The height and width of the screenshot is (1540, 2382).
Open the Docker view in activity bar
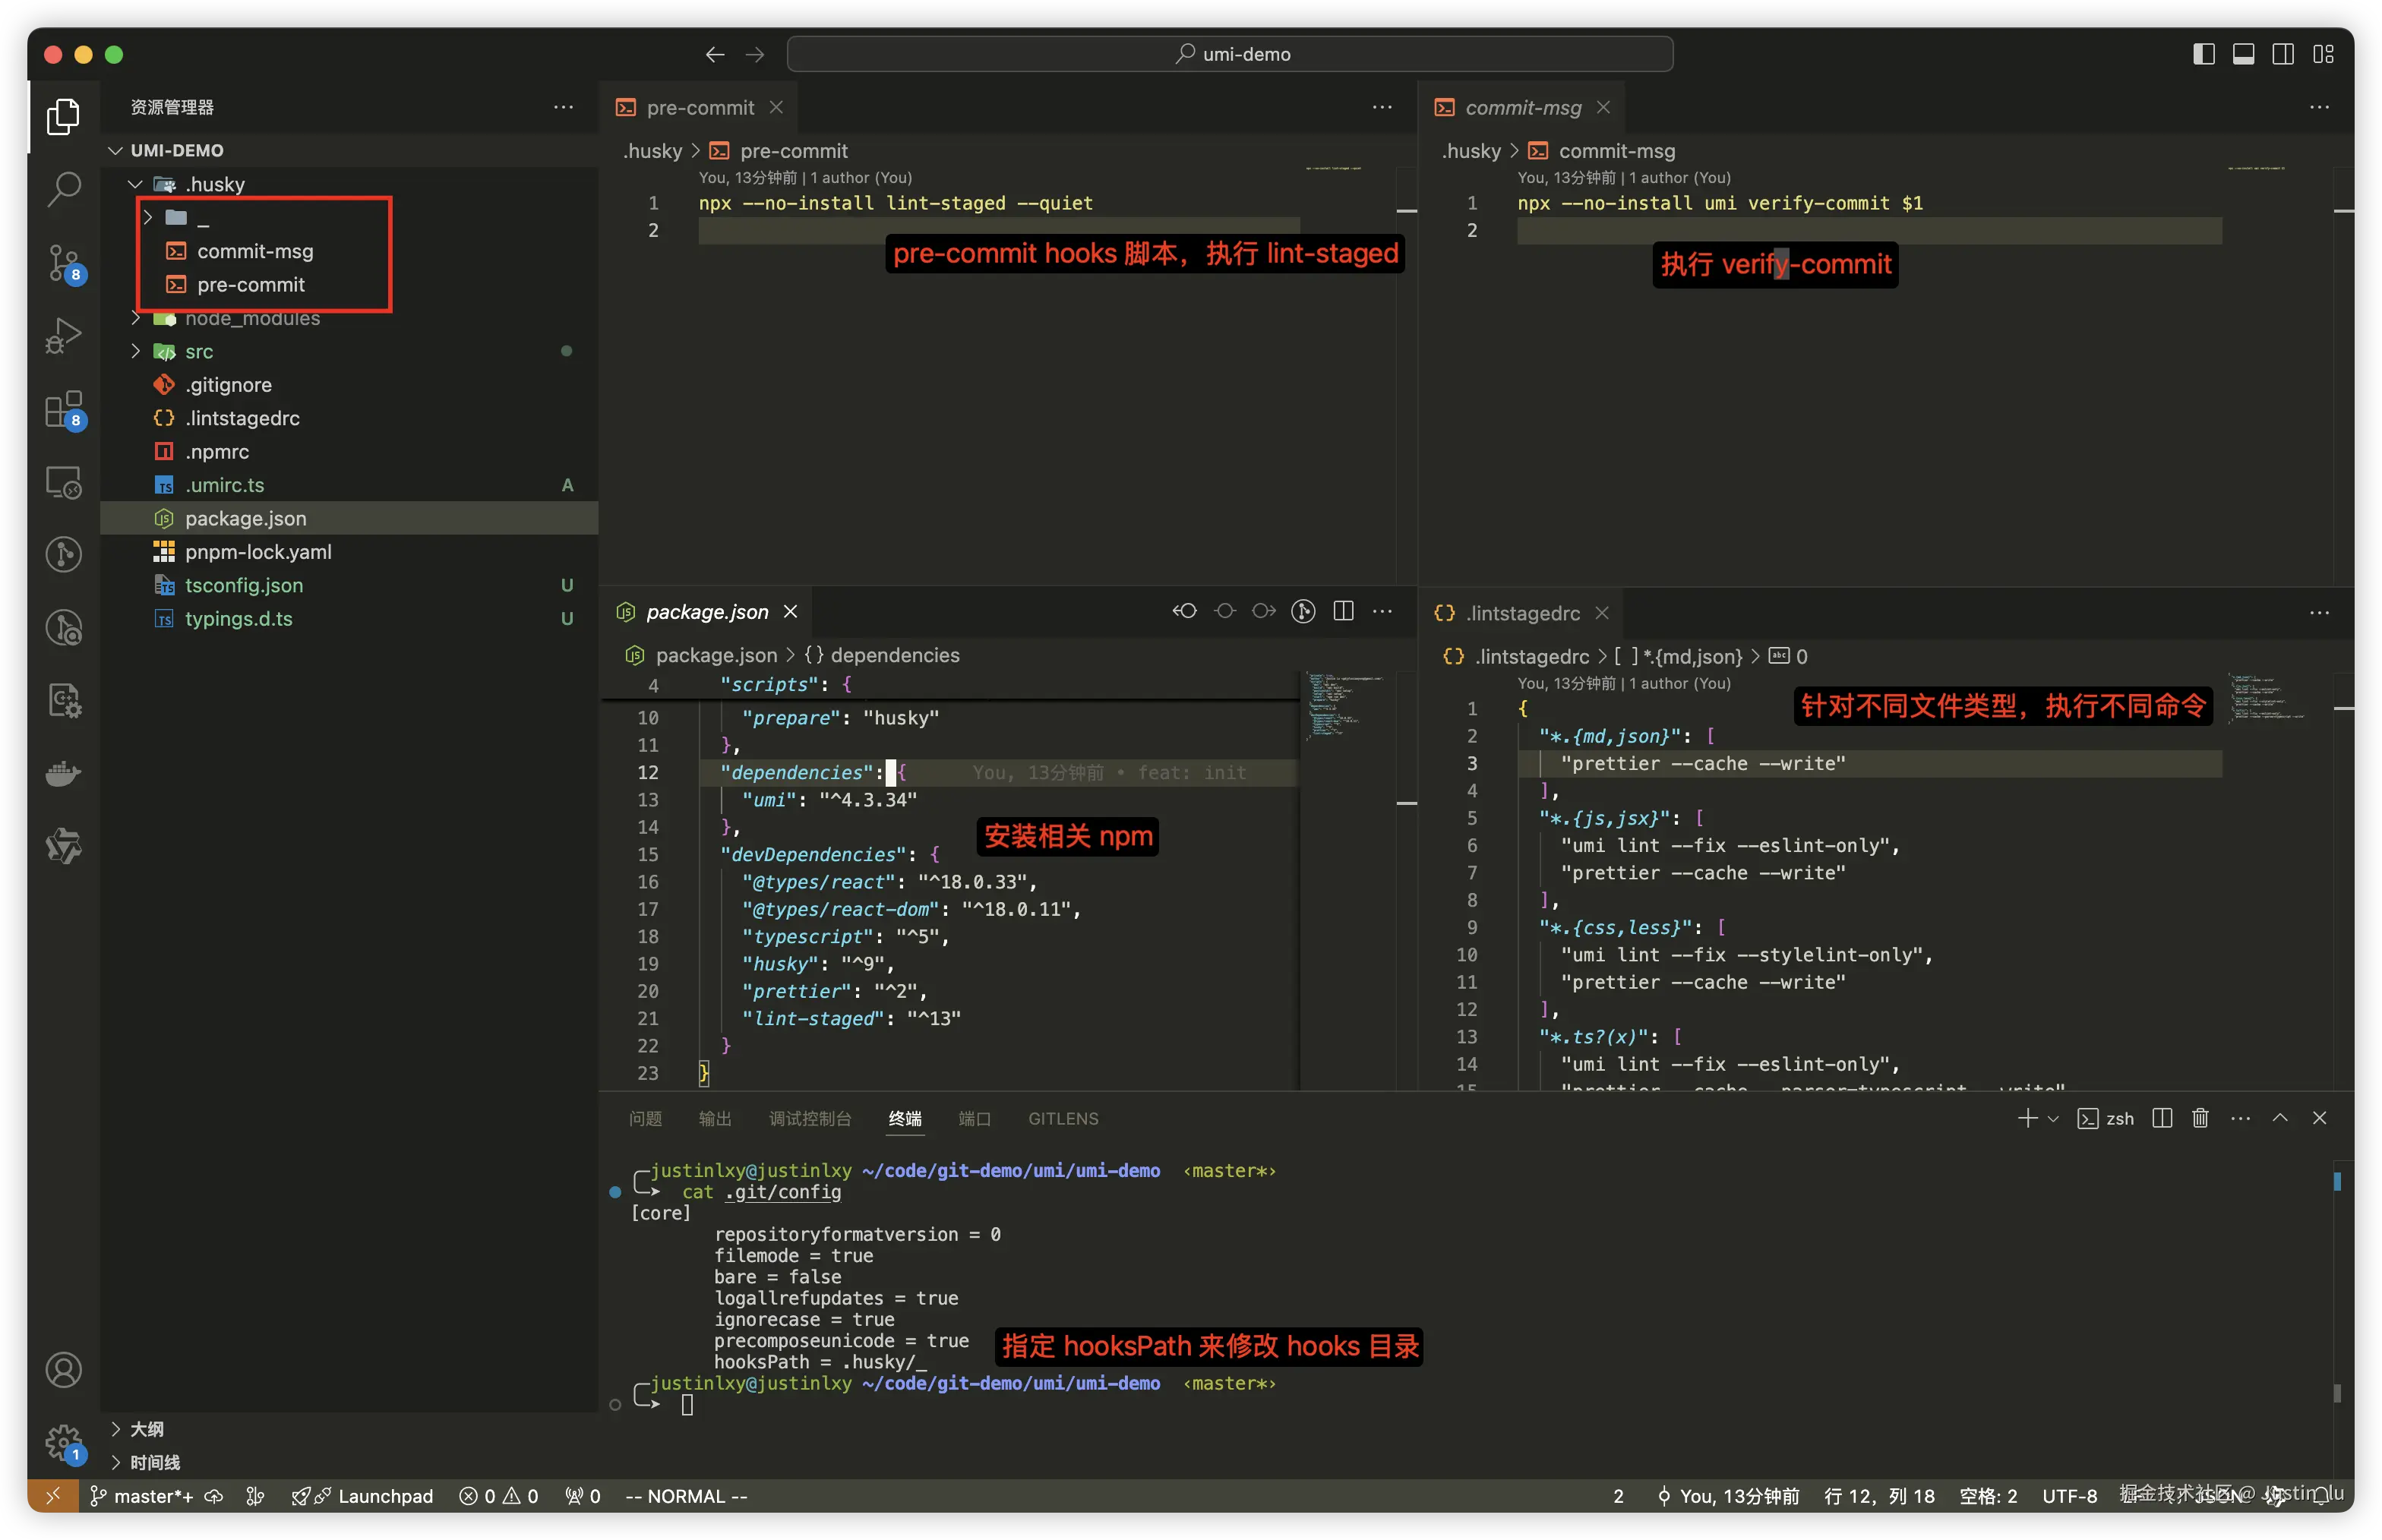[64, 773]
